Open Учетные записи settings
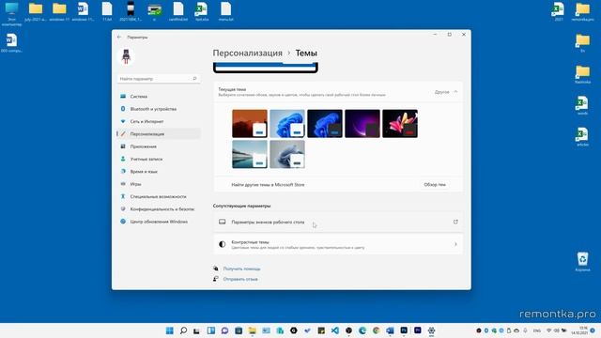This screenshot has height=338, width=601. pos(159,159)
